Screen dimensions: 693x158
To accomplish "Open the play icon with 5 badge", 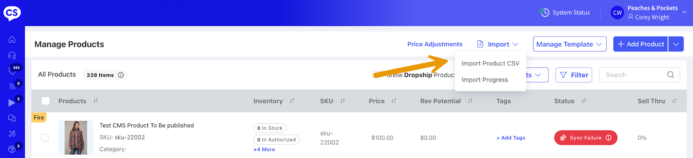I will (x=12, y=103).
